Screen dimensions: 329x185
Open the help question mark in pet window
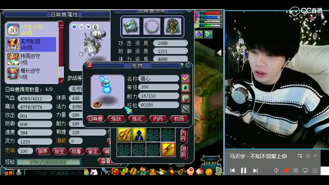coord(182,65)
